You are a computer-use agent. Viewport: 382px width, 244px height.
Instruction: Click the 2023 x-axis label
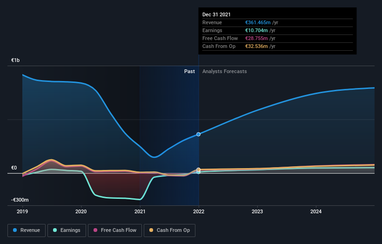coord(257,211)
